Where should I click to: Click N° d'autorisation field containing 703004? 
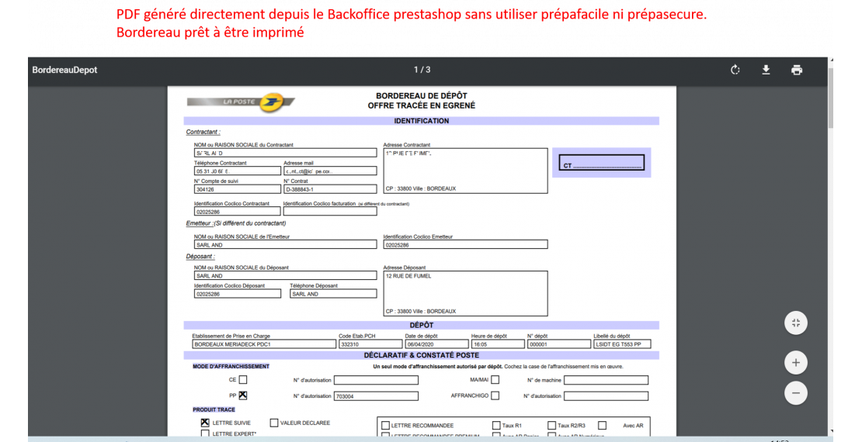(376, 396)
